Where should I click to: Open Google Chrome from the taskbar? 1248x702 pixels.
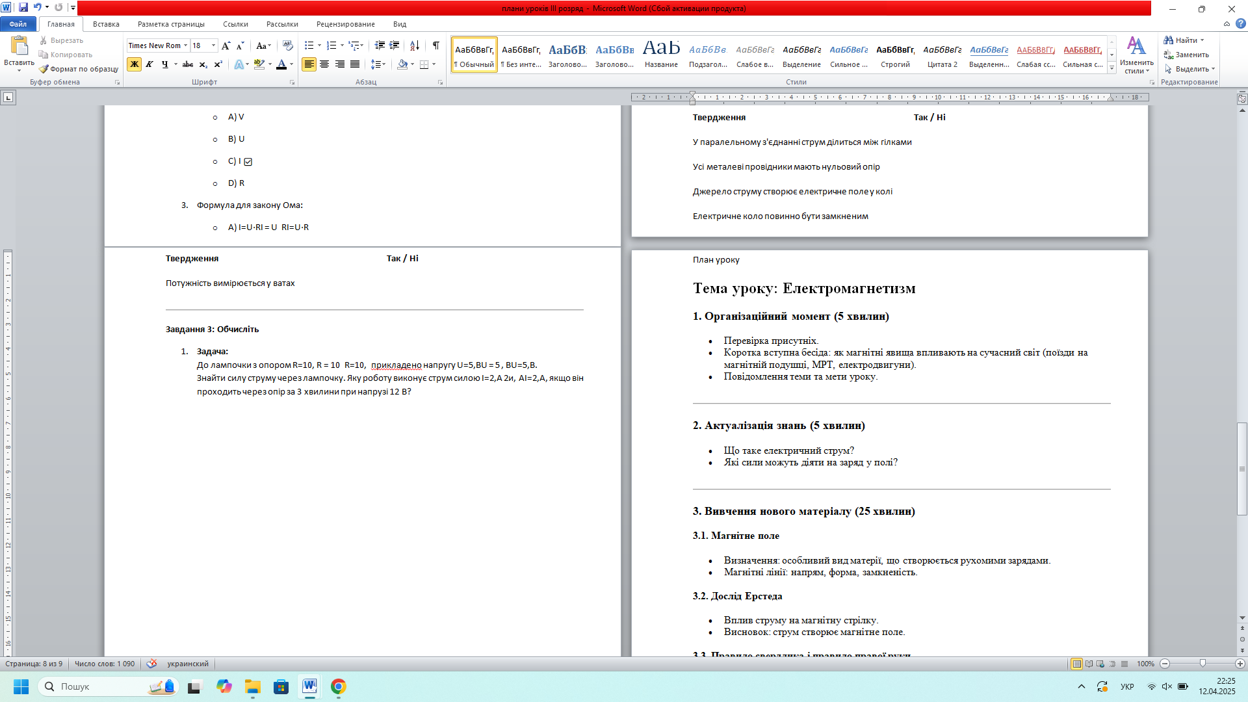click(338, 686)
